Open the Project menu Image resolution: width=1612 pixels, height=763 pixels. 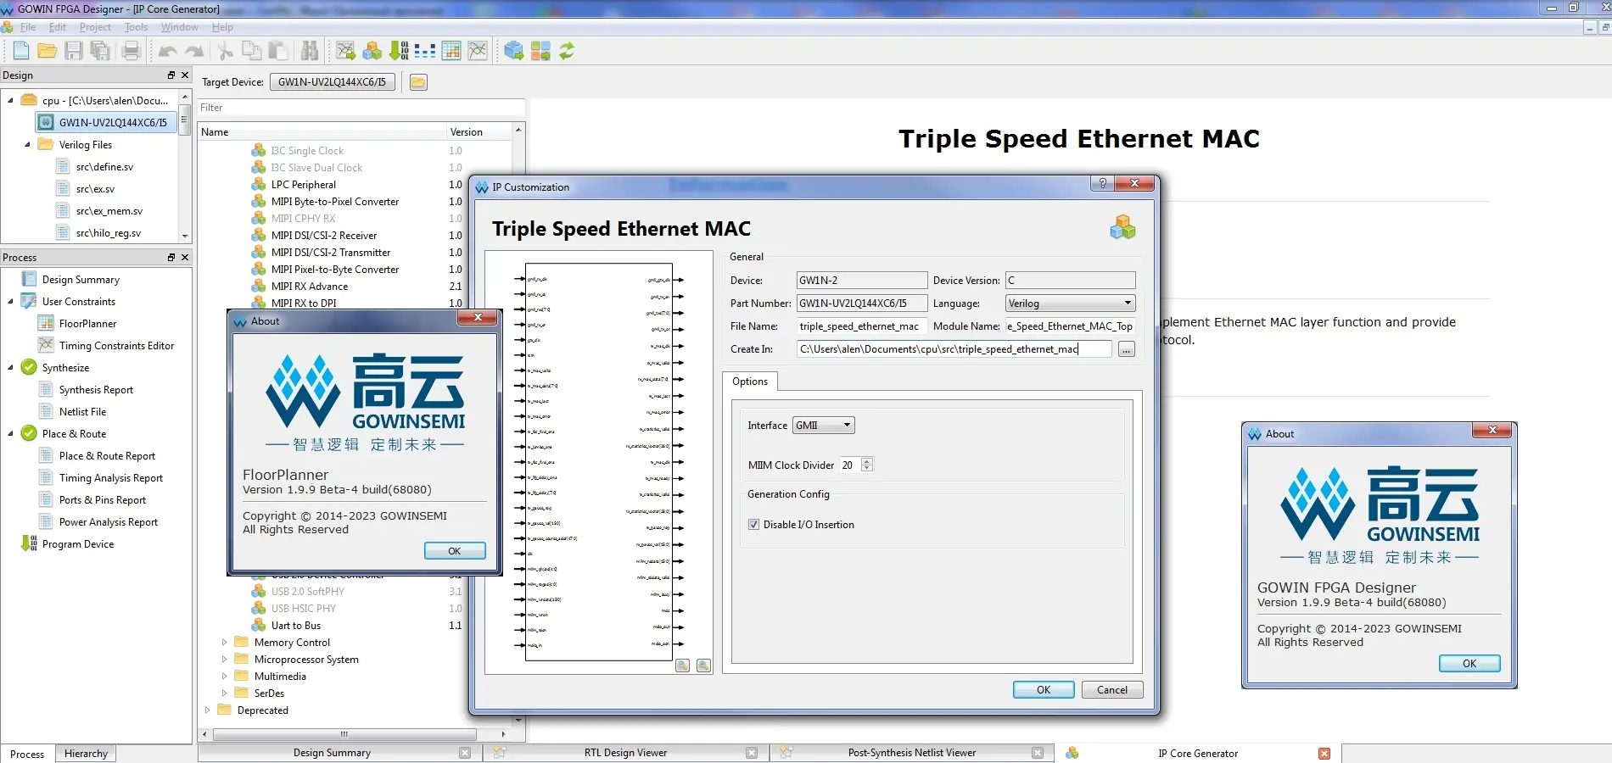[95, 27]
